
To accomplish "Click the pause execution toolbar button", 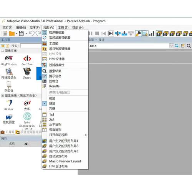I will point(91,33).
